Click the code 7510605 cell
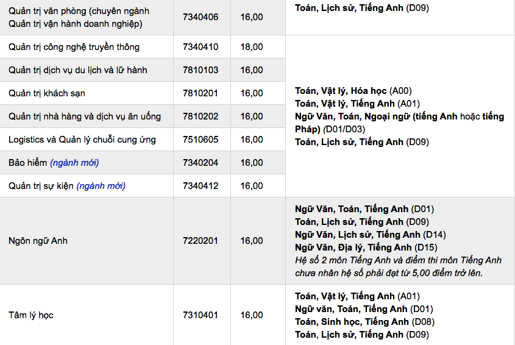 (x=201, y=140)
